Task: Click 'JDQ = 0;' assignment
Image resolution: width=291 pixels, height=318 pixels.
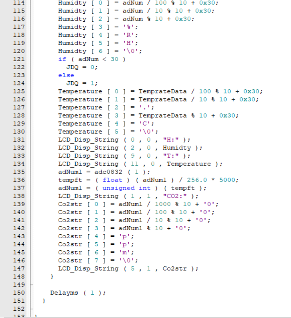Action: [82, 67]
